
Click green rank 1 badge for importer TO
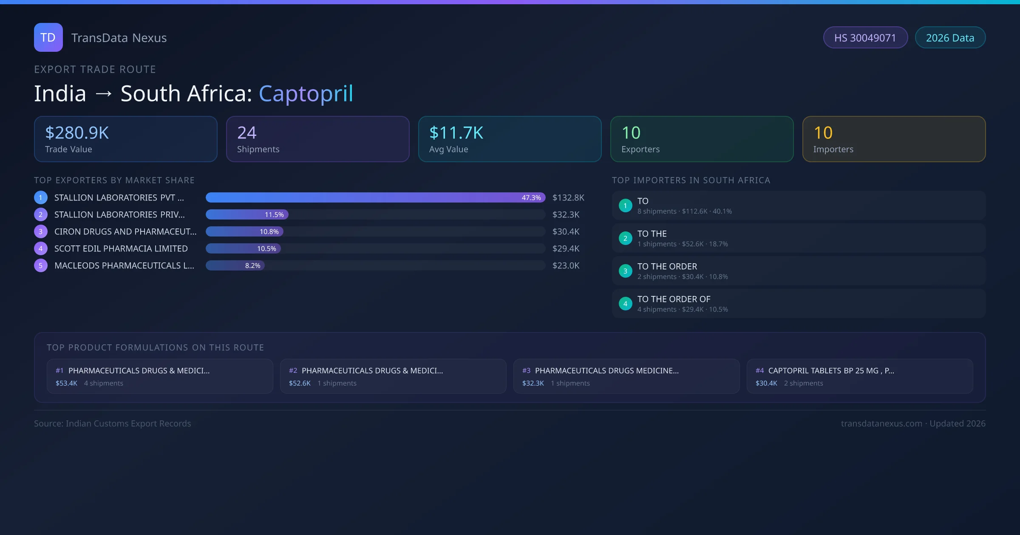[625, 206]
